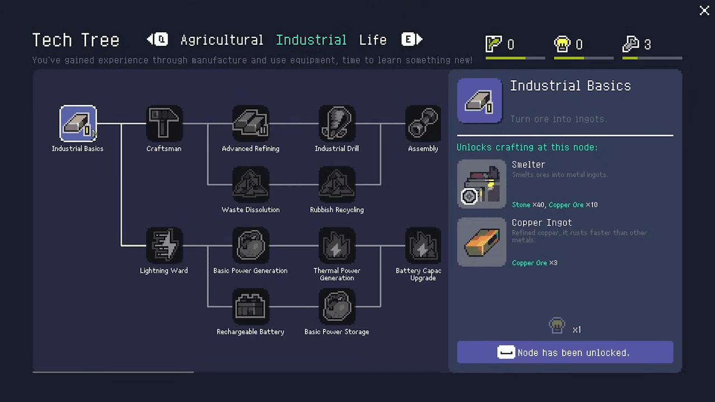715x402 pixels.
Task: Click the Copper Ingot recipe name
Action: [542, 223]
